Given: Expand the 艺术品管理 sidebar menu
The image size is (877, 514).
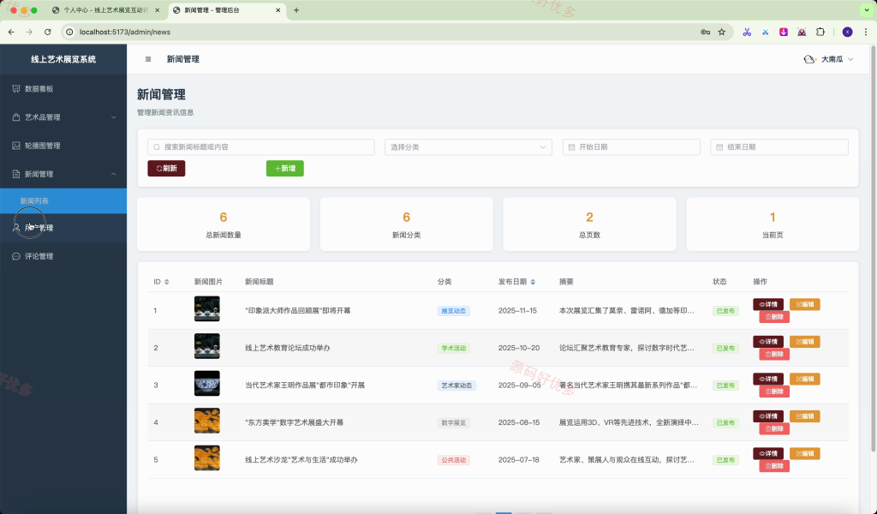Looking at the screenshot, I should tap(63, 117).
